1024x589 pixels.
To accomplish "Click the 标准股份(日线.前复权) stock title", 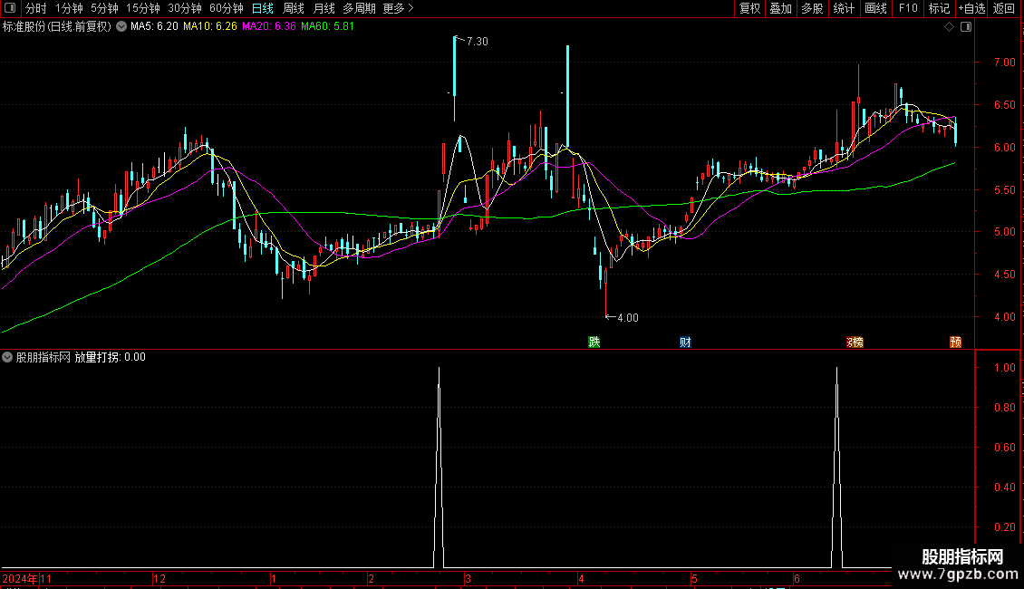I will [57, 27].
